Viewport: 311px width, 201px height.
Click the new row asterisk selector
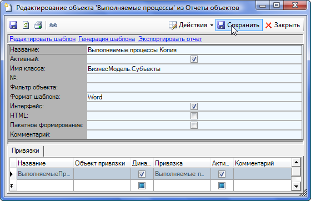click(13, 186)
